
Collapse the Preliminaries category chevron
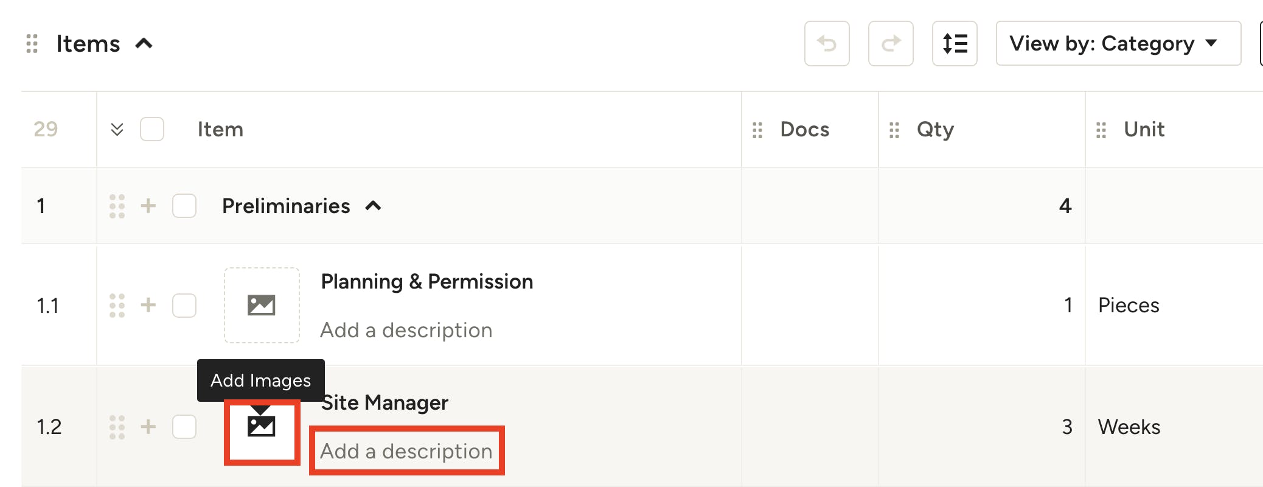point(373,206)
